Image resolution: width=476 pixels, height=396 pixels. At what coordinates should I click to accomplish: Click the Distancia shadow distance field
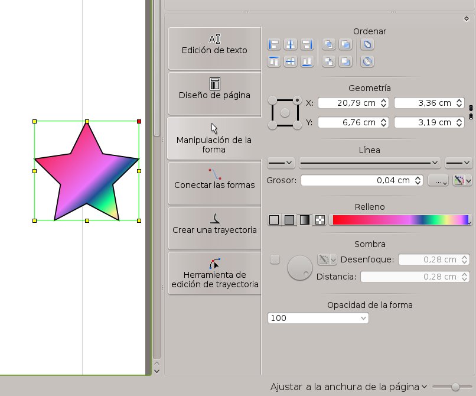(x=415, y=277)
